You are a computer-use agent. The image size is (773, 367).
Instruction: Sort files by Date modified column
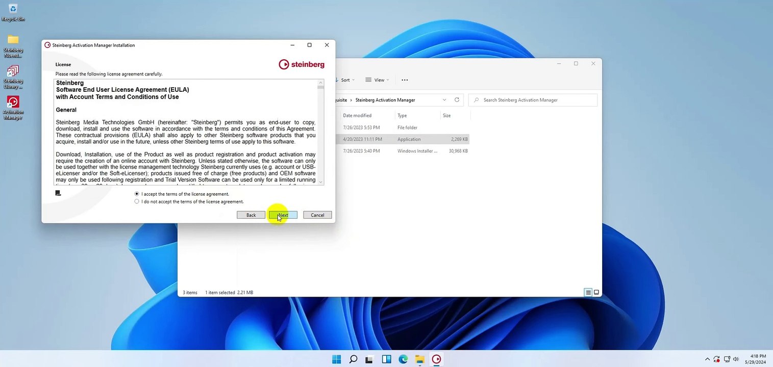point(357,116)
